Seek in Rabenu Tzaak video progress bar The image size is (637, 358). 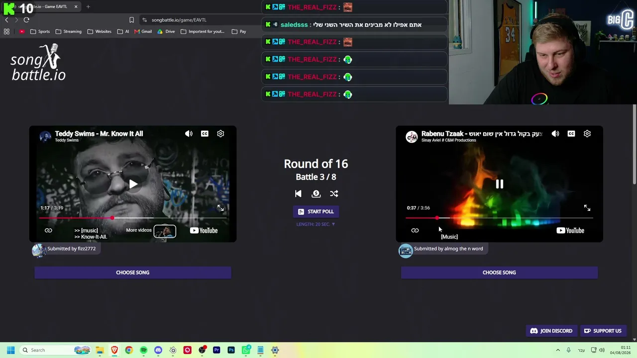[x=499, y=218]
